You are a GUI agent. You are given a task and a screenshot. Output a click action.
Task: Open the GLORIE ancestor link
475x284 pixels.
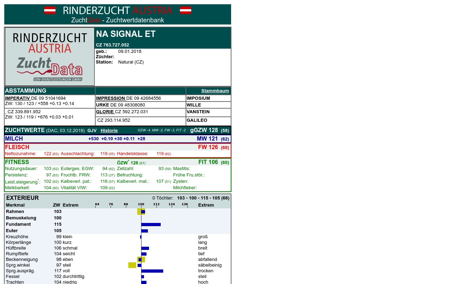click(105, 112)
